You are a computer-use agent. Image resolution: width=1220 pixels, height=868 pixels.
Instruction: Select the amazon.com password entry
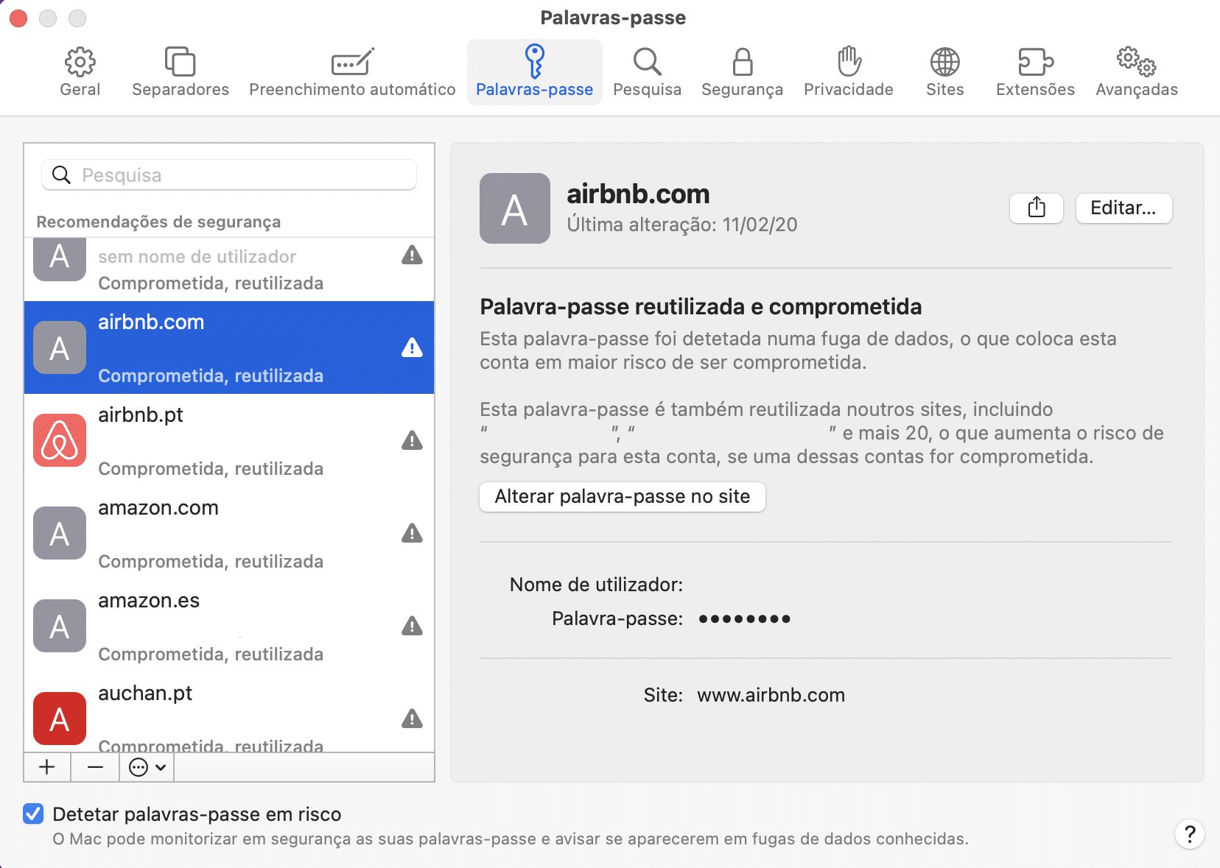(229, 533)
